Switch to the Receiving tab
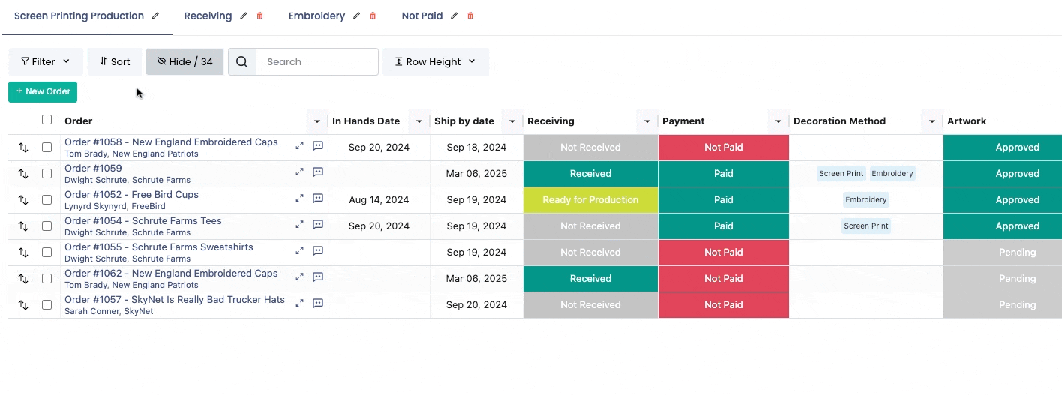1062x395 pixels. pos(208,16)
